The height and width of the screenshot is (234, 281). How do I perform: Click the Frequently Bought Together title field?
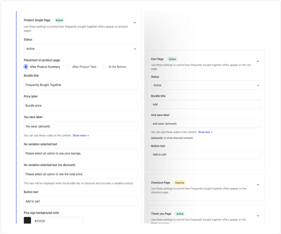pyautogui.click(x=81, y=85)
